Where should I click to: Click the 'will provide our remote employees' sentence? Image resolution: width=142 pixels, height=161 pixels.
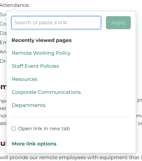click(x=71, y=158)
